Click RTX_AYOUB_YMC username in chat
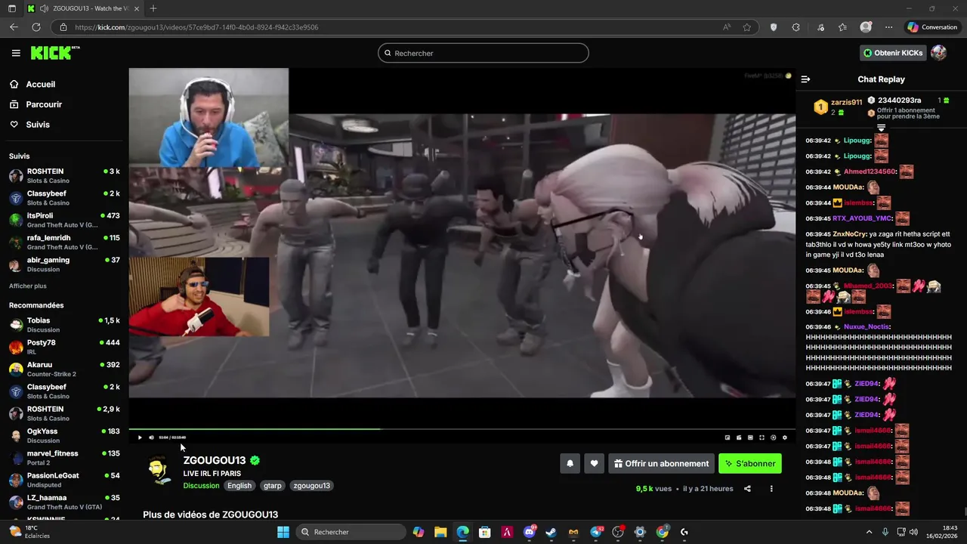967x544 pixels. pyautogui.click(x=862, y=218)
